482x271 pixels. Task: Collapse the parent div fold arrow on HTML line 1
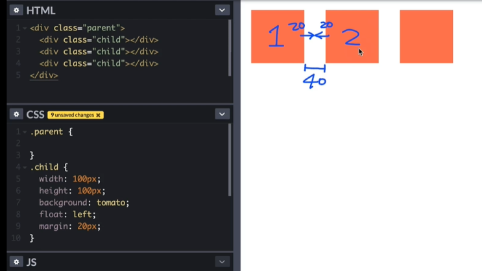tap(25, 29)
